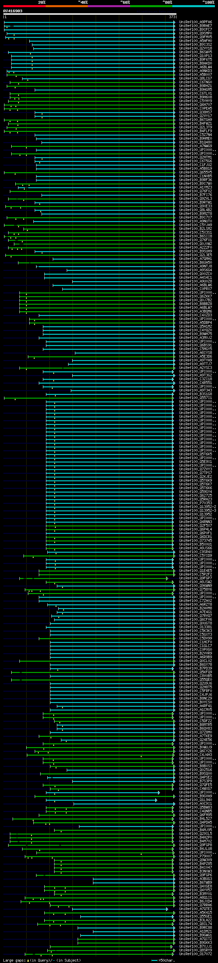Click the query end position 373
This screenshot has width=218, height=963.
coord(172,17)
